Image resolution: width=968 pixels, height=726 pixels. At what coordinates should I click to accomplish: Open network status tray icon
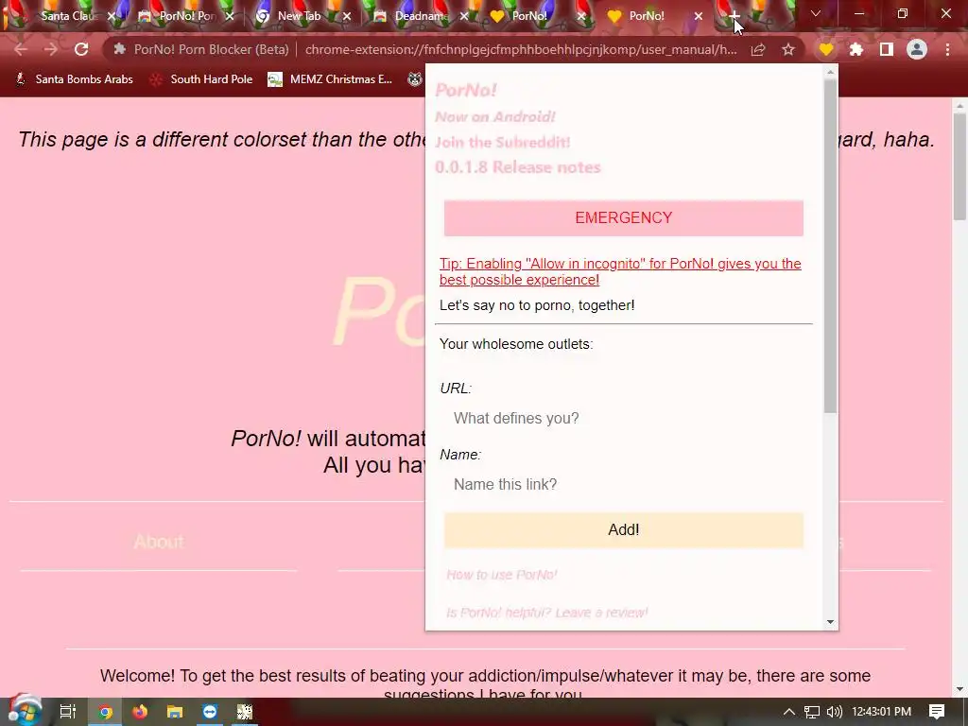click(x=812, y=712)
